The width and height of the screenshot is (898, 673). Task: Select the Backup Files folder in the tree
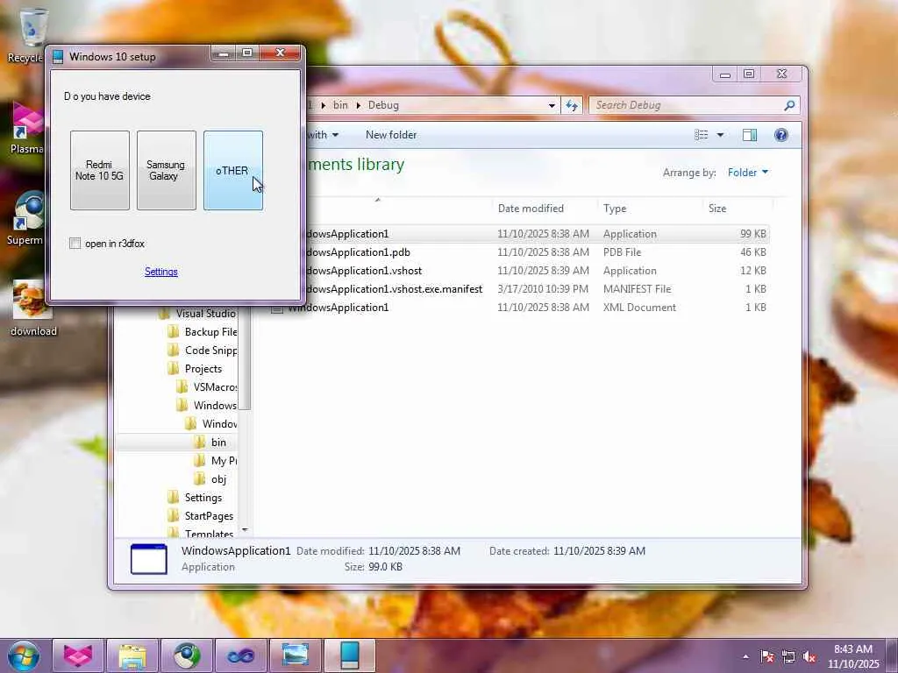click(203, 332)
